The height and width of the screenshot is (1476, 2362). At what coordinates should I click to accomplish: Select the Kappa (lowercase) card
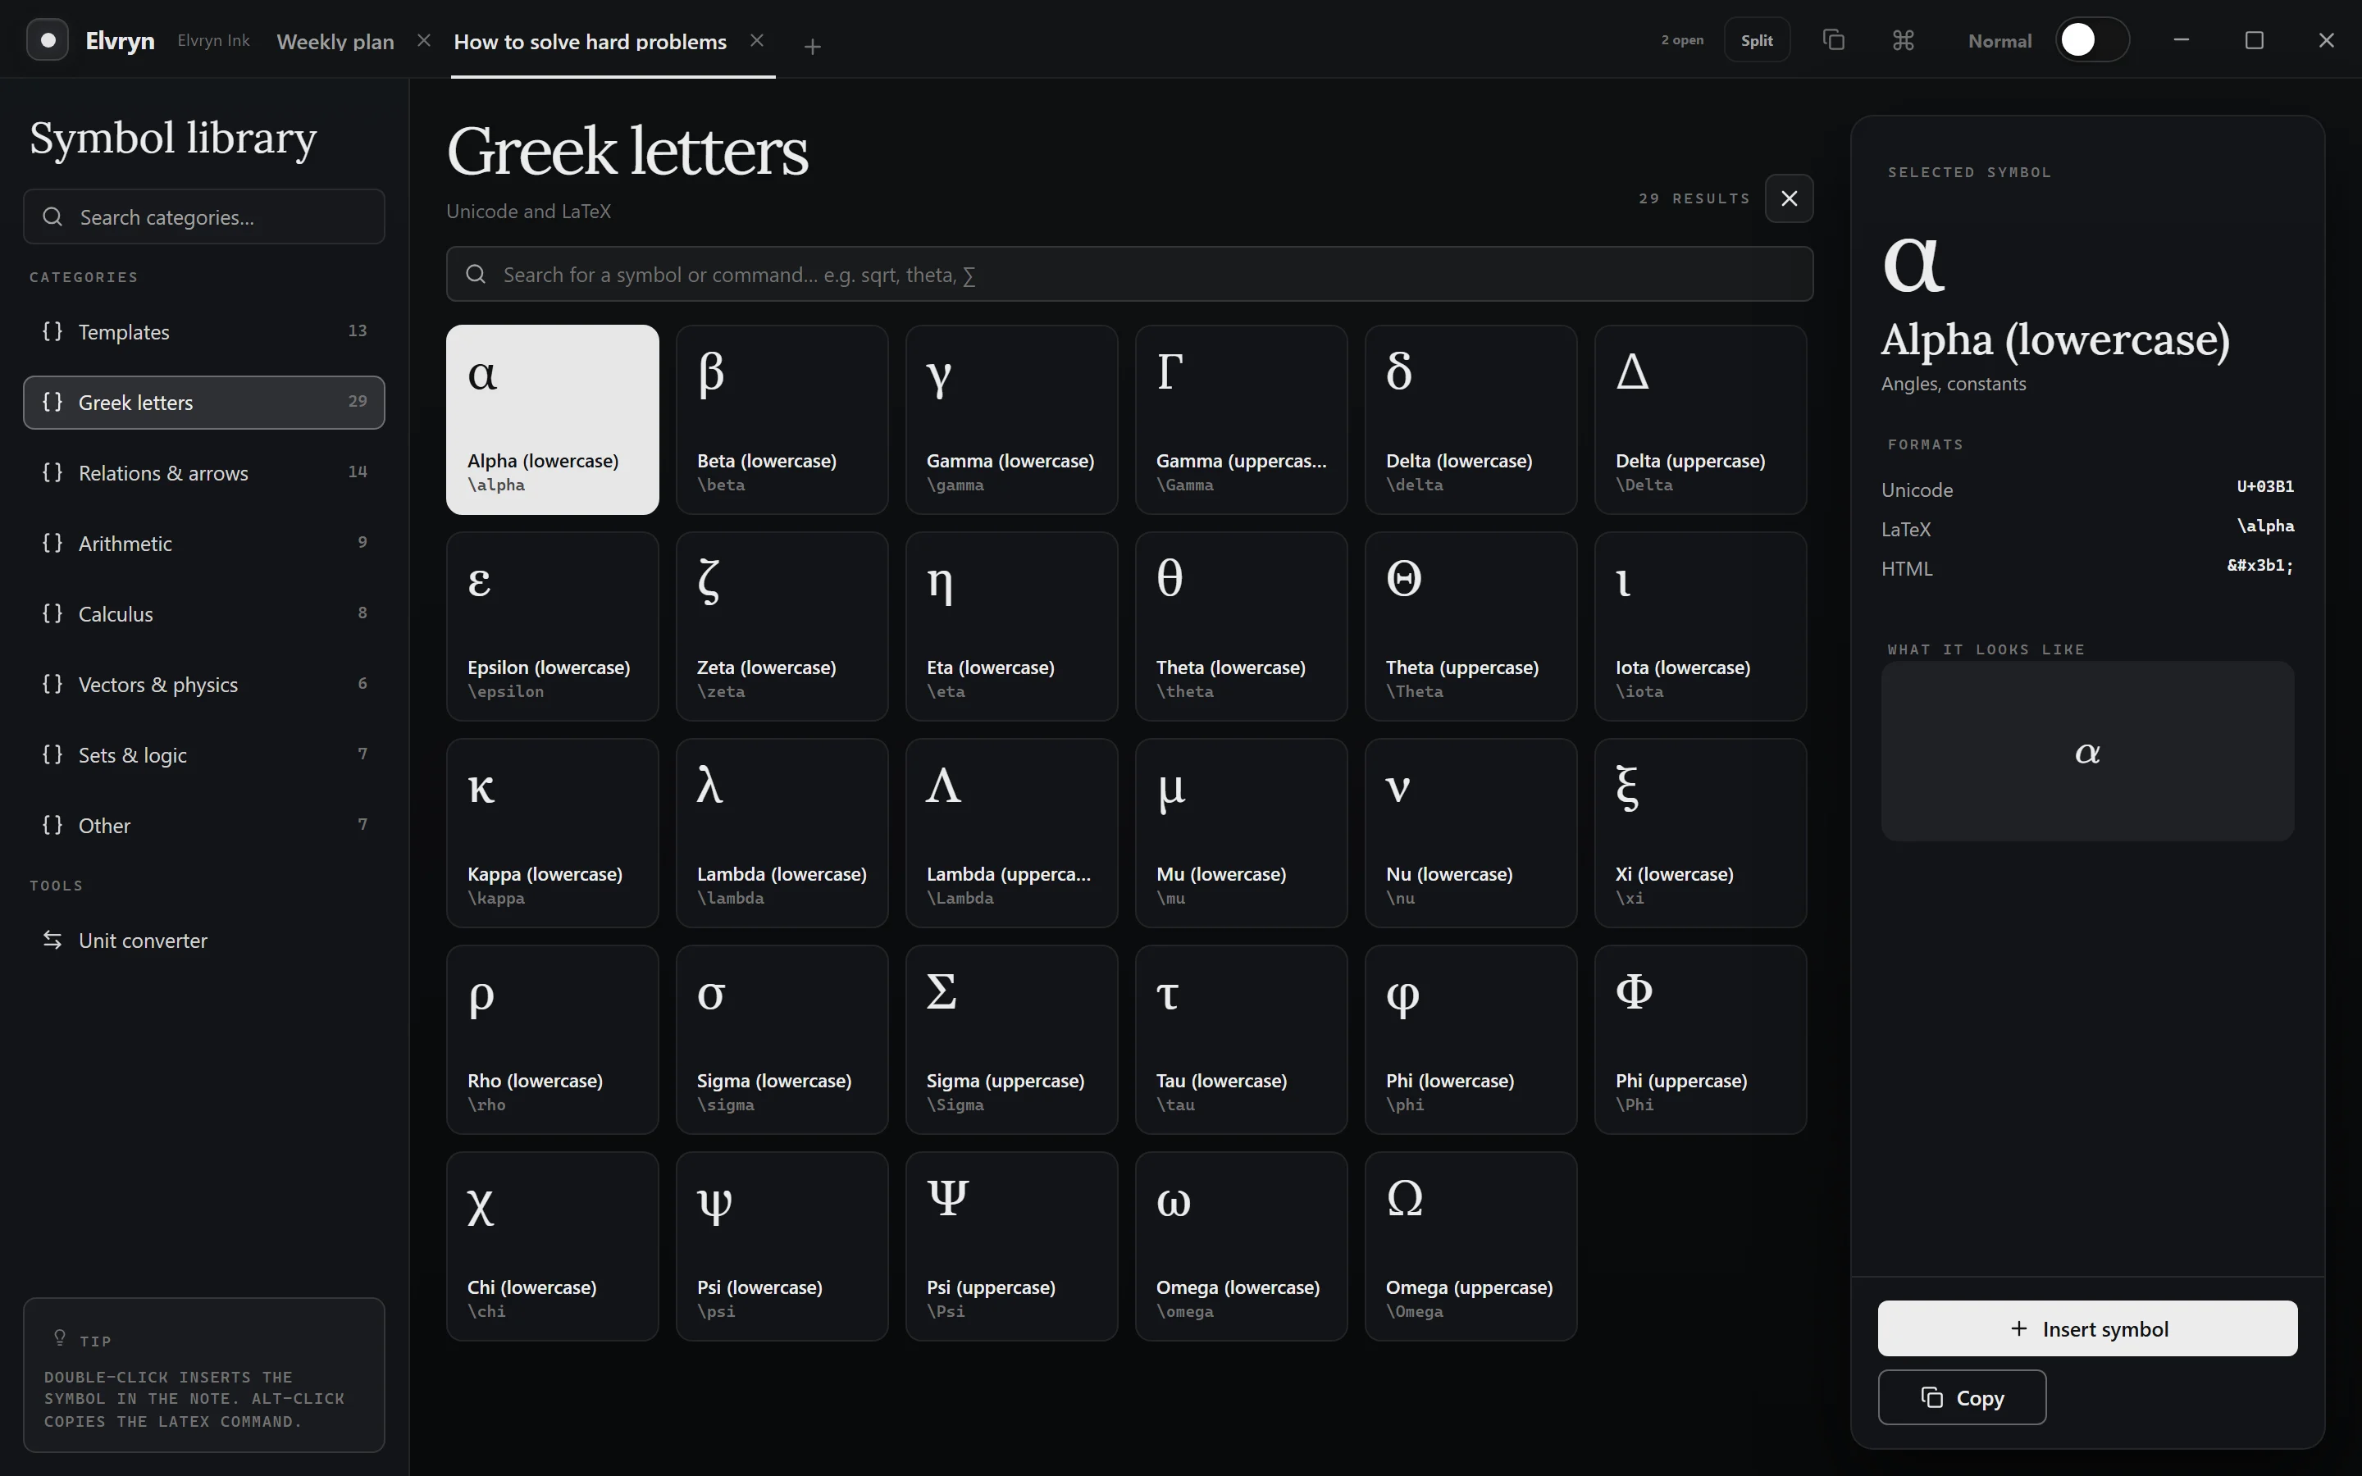point(553,832)
